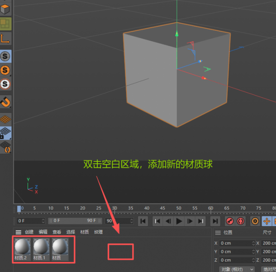
Task: Open the 纹理 menu
Action: [98, 232]
